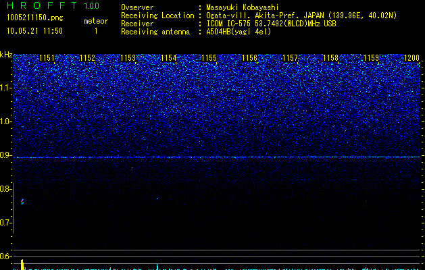Click location text Ogata-vill. Akita-Pref. JAPAN
The width and height of the screenshot is (425, 270).
click(266, 16)
